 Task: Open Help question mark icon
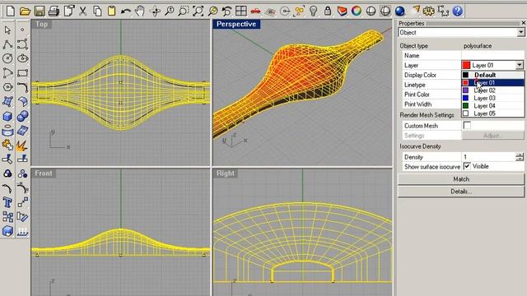tap(458, 11)
